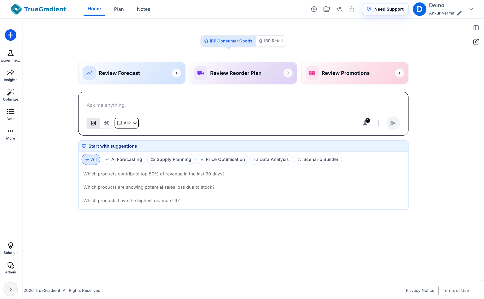The height and width of the screenshot is (299, 484).
Task: Switch to the Plan tab
Action: (119, 9)
